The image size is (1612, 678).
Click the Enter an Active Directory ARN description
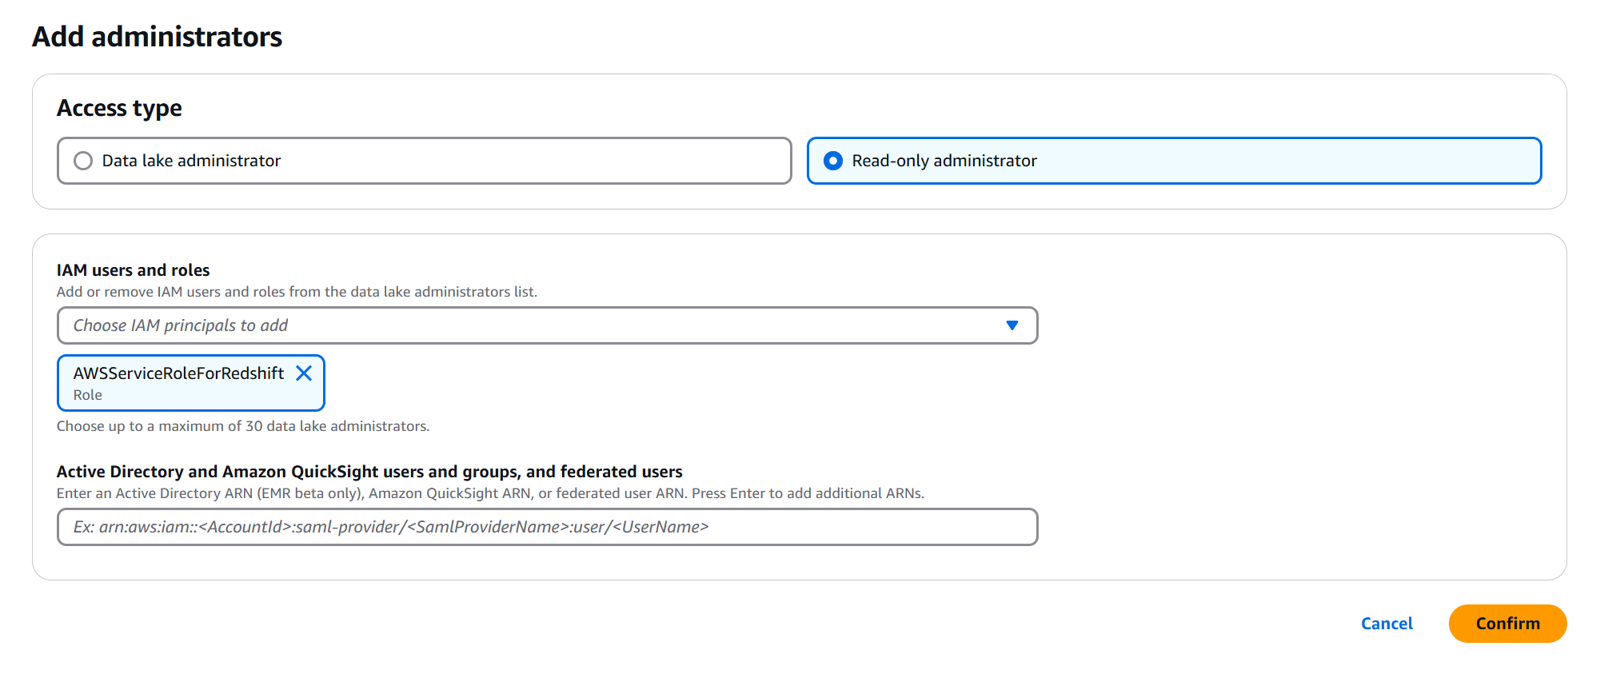pos(490,493)
